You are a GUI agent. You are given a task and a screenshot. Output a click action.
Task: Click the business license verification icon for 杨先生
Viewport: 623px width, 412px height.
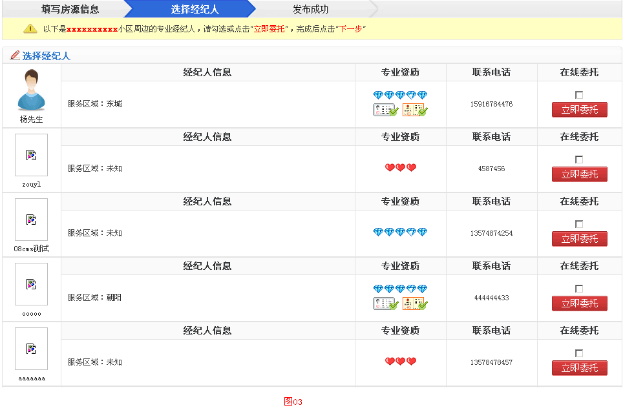[x=414, y=109]
